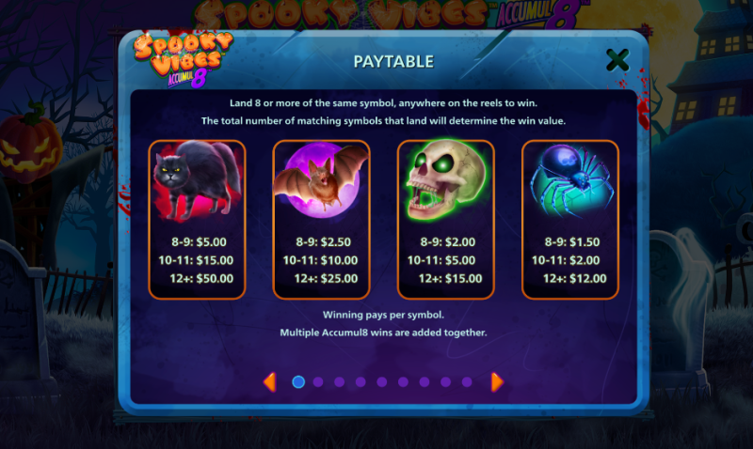753x449 pixels.
Task: Select the fifth page indicator dot
Action: (x=382, y=382)
